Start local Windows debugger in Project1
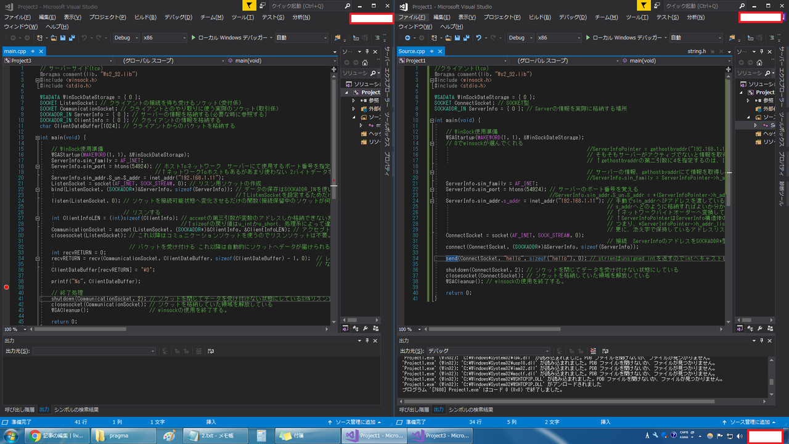789x444 pixels. 626,38
